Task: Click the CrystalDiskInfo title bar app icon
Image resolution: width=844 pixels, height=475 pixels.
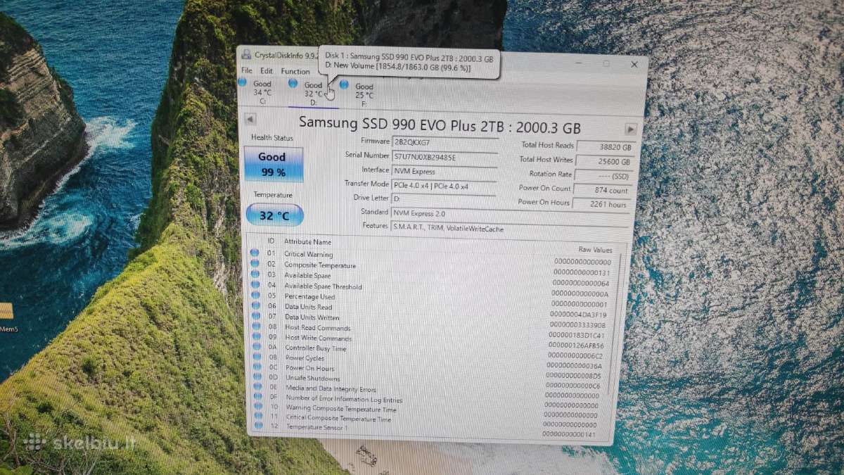Action: (247, 55)
